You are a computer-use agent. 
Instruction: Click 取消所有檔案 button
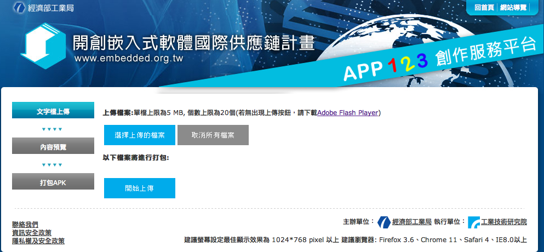213,135
